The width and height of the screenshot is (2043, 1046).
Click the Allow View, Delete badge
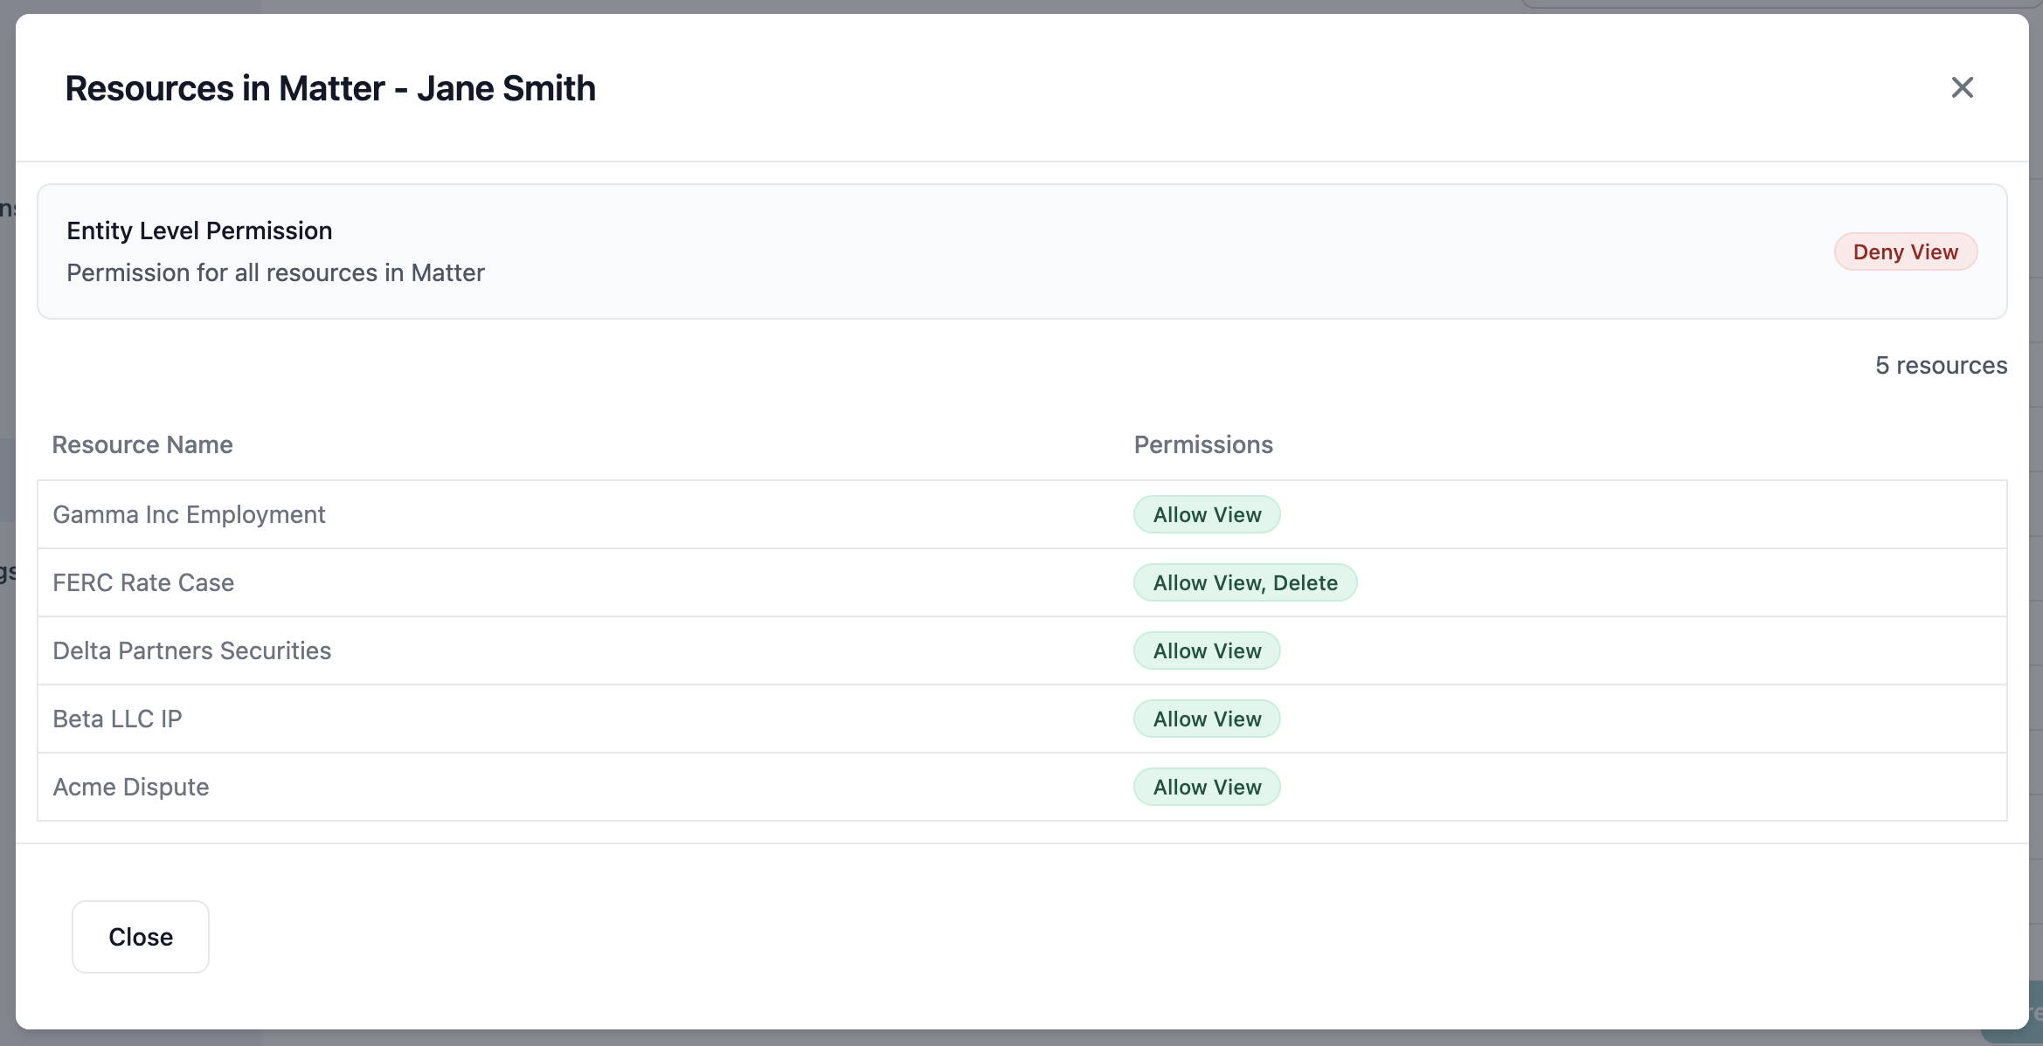[1245, 582]
